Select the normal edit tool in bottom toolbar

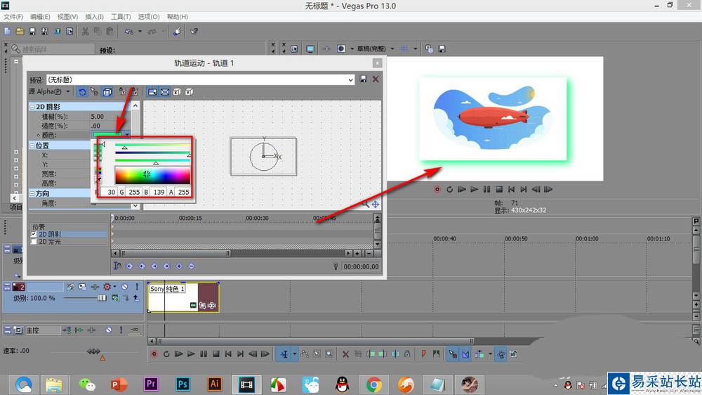pyautogui.click(x=284, y=354)
